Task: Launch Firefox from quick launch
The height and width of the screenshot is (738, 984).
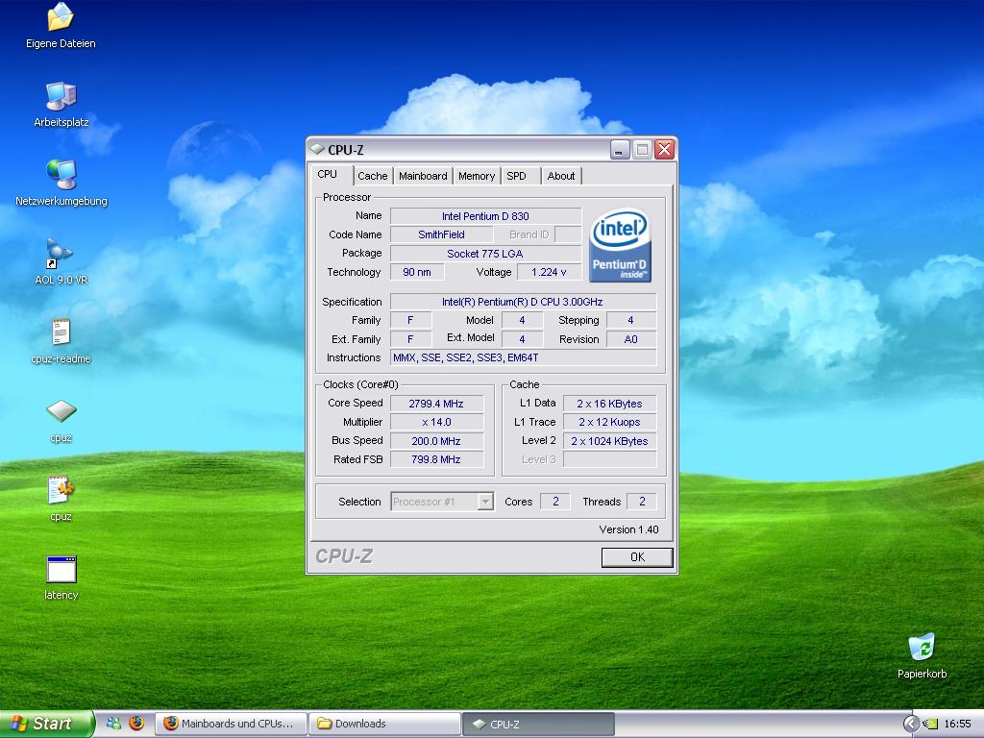Action: 136,723
